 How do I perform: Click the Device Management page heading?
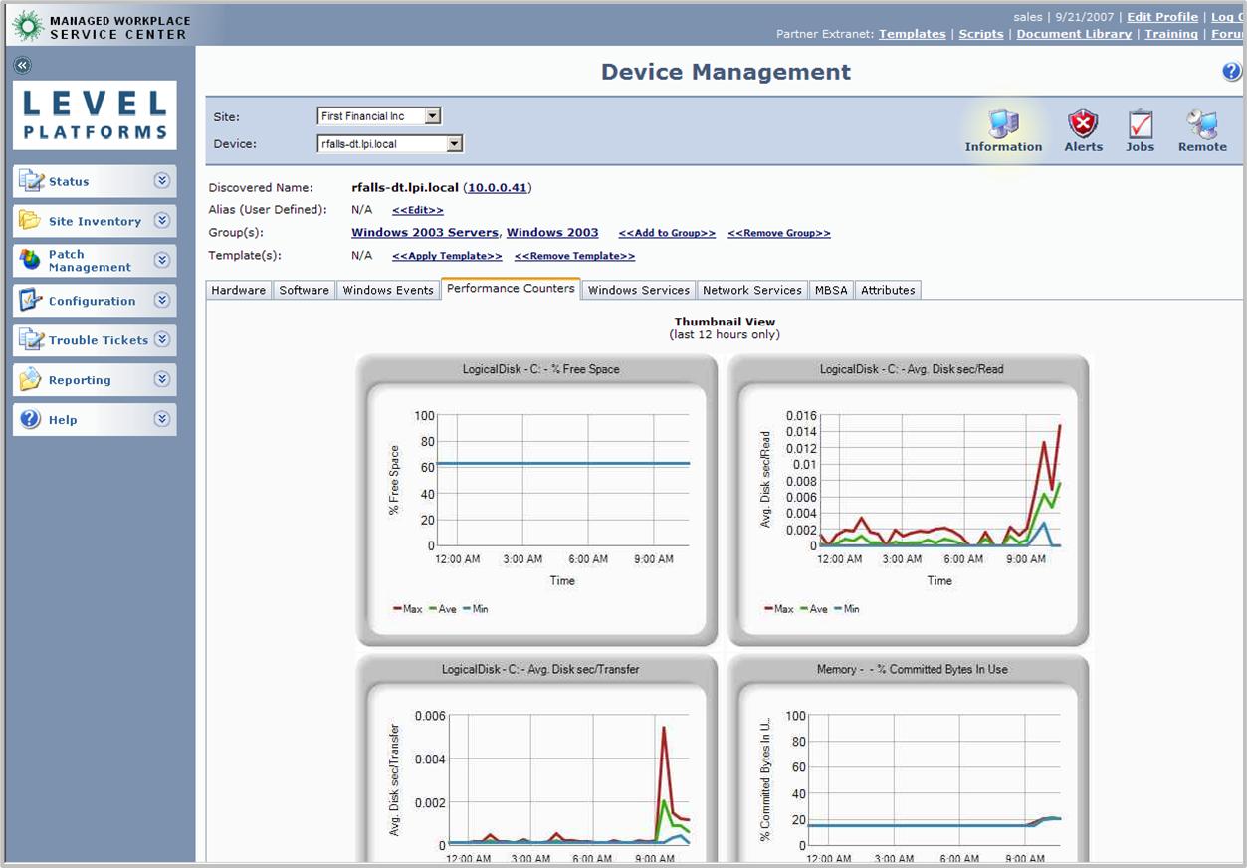pos(726,72)
